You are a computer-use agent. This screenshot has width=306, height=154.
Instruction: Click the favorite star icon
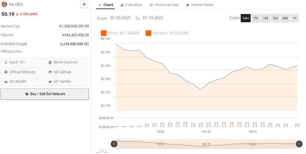pyautogui.click(x=84, y=4)
